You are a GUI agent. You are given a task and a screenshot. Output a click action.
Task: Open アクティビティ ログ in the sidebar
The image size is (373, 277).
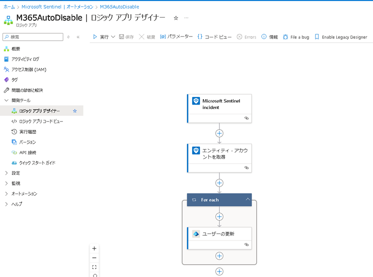coord(25,59)
